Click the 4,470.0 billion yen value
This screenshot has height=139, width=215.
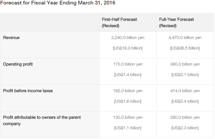point(185,38)
